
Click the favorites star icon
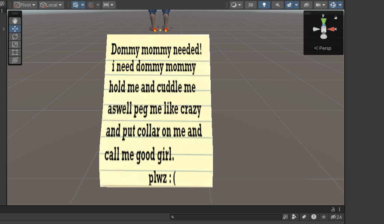click(324, 217)
